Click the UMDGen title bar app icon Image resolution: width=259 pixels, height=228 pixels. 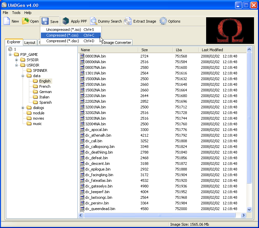click(4, 5)
